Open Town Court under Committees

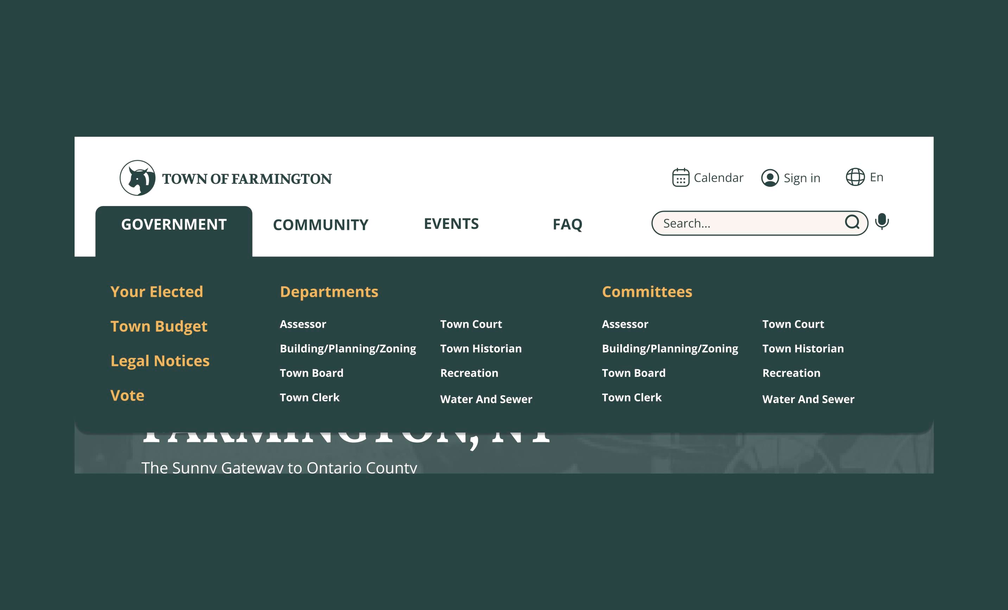pyautogui.click(x=793, y=324)
